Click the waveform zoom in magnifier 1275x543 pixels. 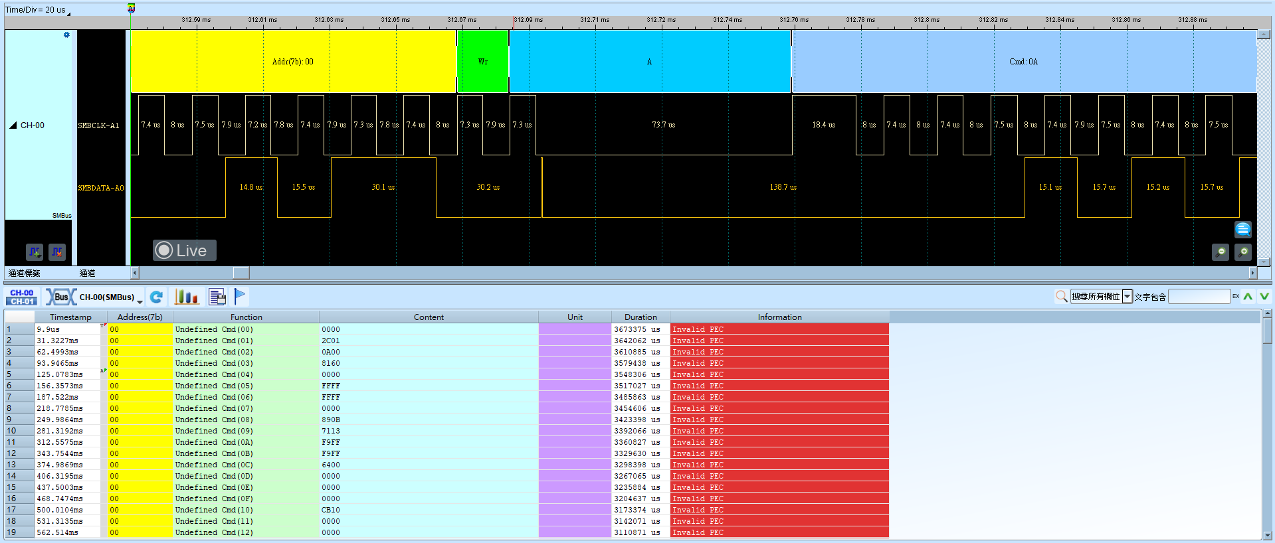click(x=1243, y=252)
